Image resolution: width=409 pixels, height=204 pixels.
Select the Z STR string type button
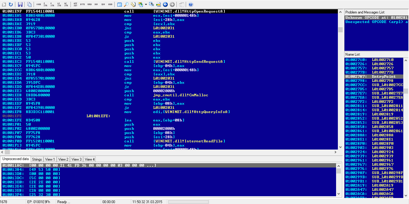pos(45,4)
